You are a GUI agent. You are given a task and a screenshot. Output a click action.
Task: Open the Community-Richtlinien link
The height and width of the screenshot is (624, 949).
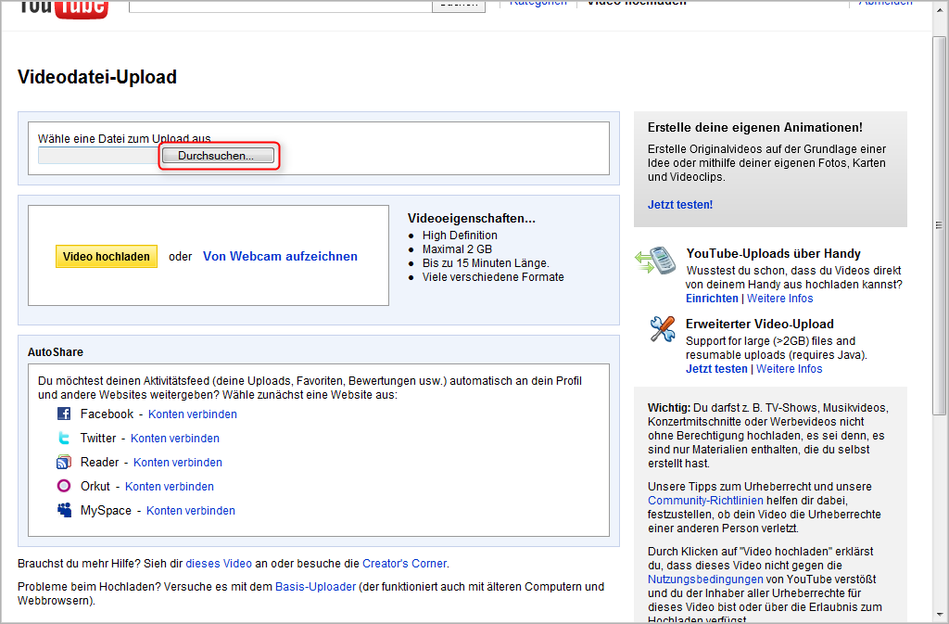pos(707,501)
